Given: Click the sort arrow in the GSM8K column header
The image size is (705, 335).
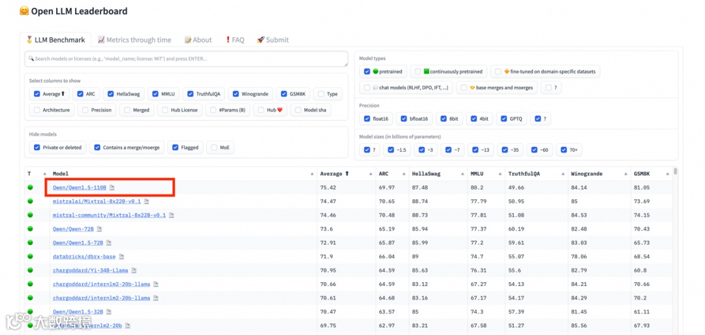Looking at the screenshot, I should pyautogui.click(x=668, y=174).
